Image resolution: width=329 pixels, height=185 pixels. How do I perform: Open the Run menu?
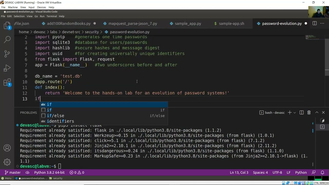point(42,16)
